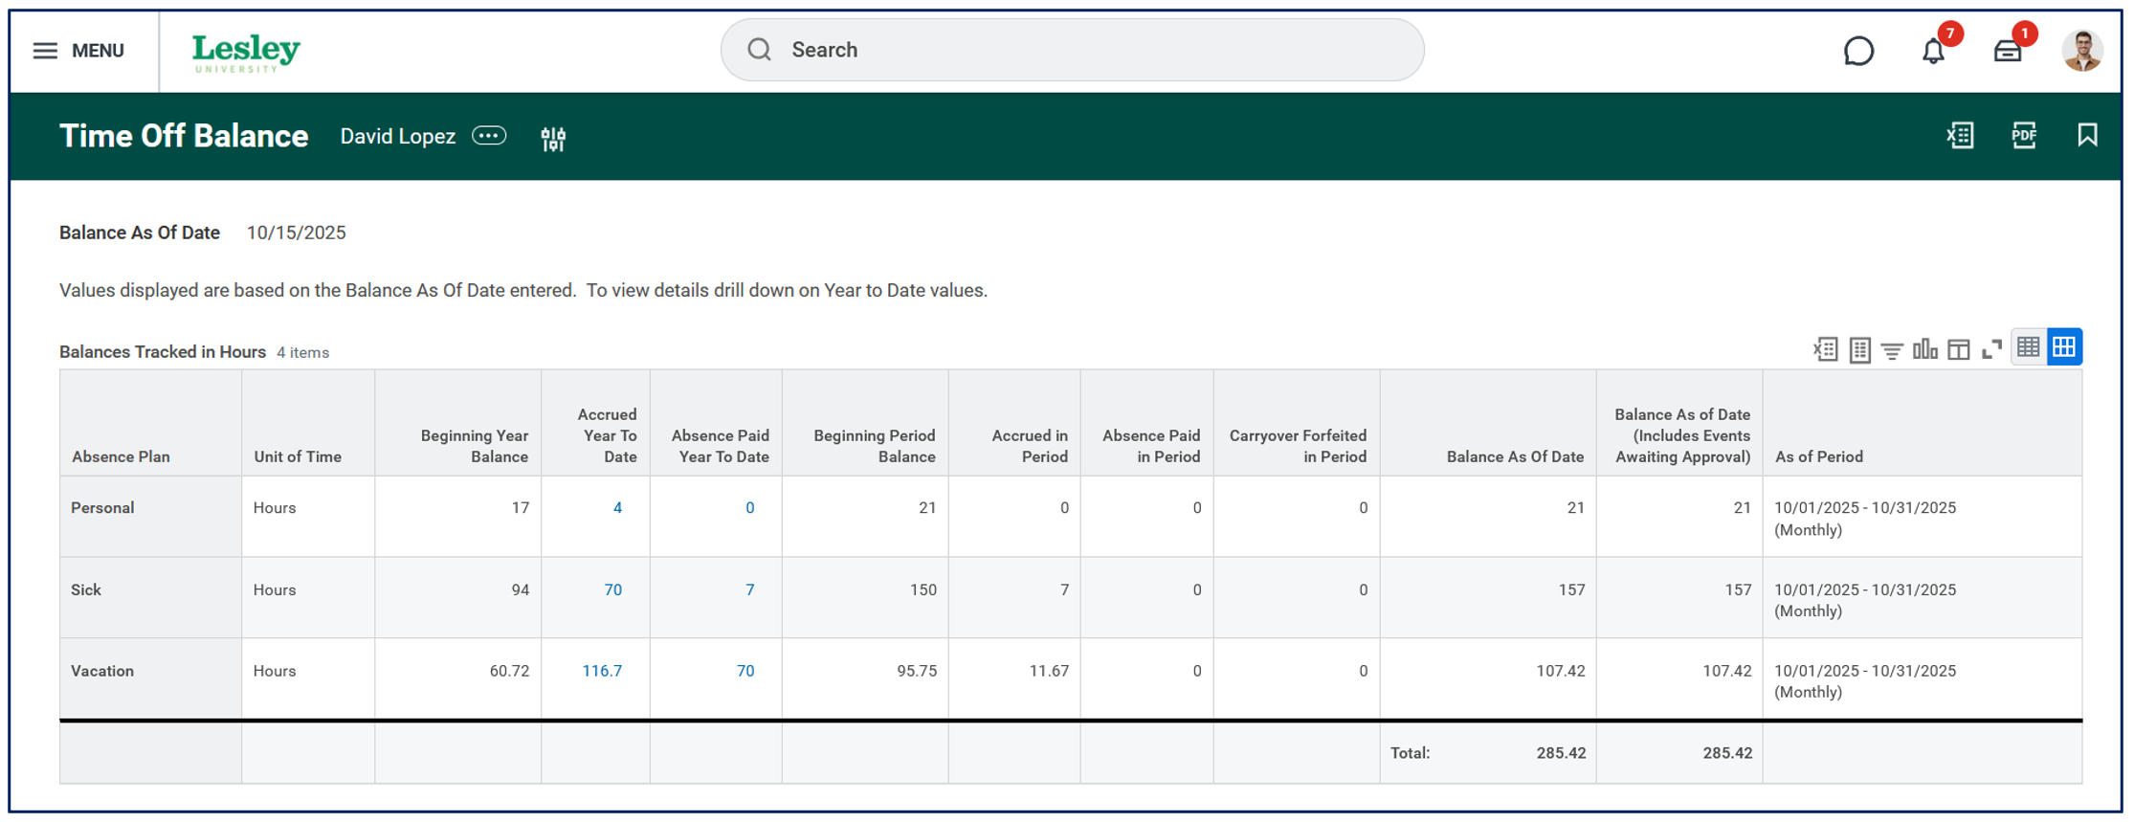Bookmark this Time Off Balance report
Viewport: 2134px width, 822px height.
click(x=2087, y=136)
